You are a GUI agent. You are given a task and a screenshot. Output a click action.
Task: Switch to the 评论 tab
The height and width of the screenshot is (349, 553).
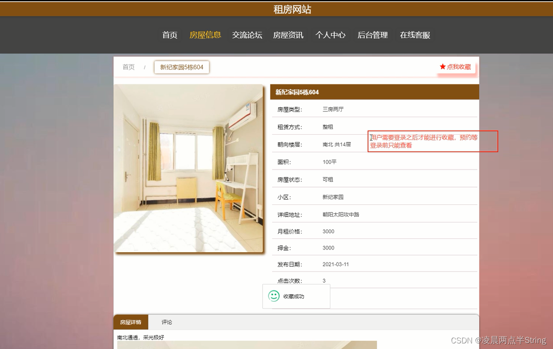167,322
